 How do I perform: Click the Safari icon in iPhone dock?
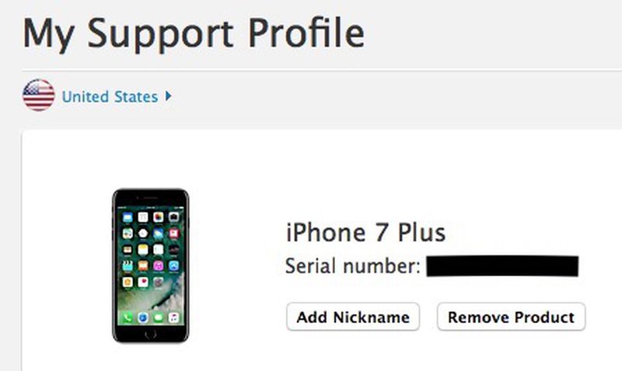(143, 317)
